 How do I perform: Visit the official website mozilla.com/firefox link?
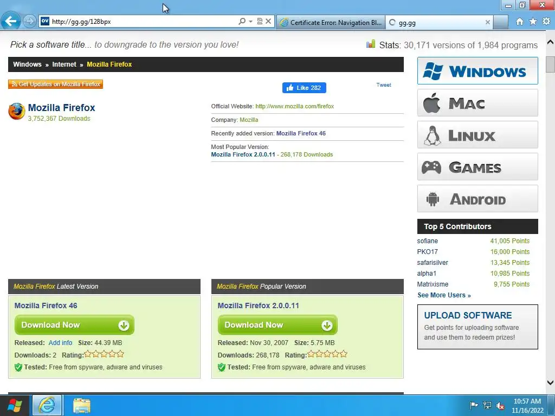click(x=294, y=106)
